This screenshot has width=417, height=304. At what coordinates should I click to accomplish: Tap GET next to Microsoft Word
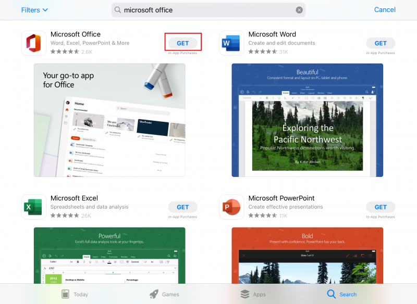[x=381, y=43]
